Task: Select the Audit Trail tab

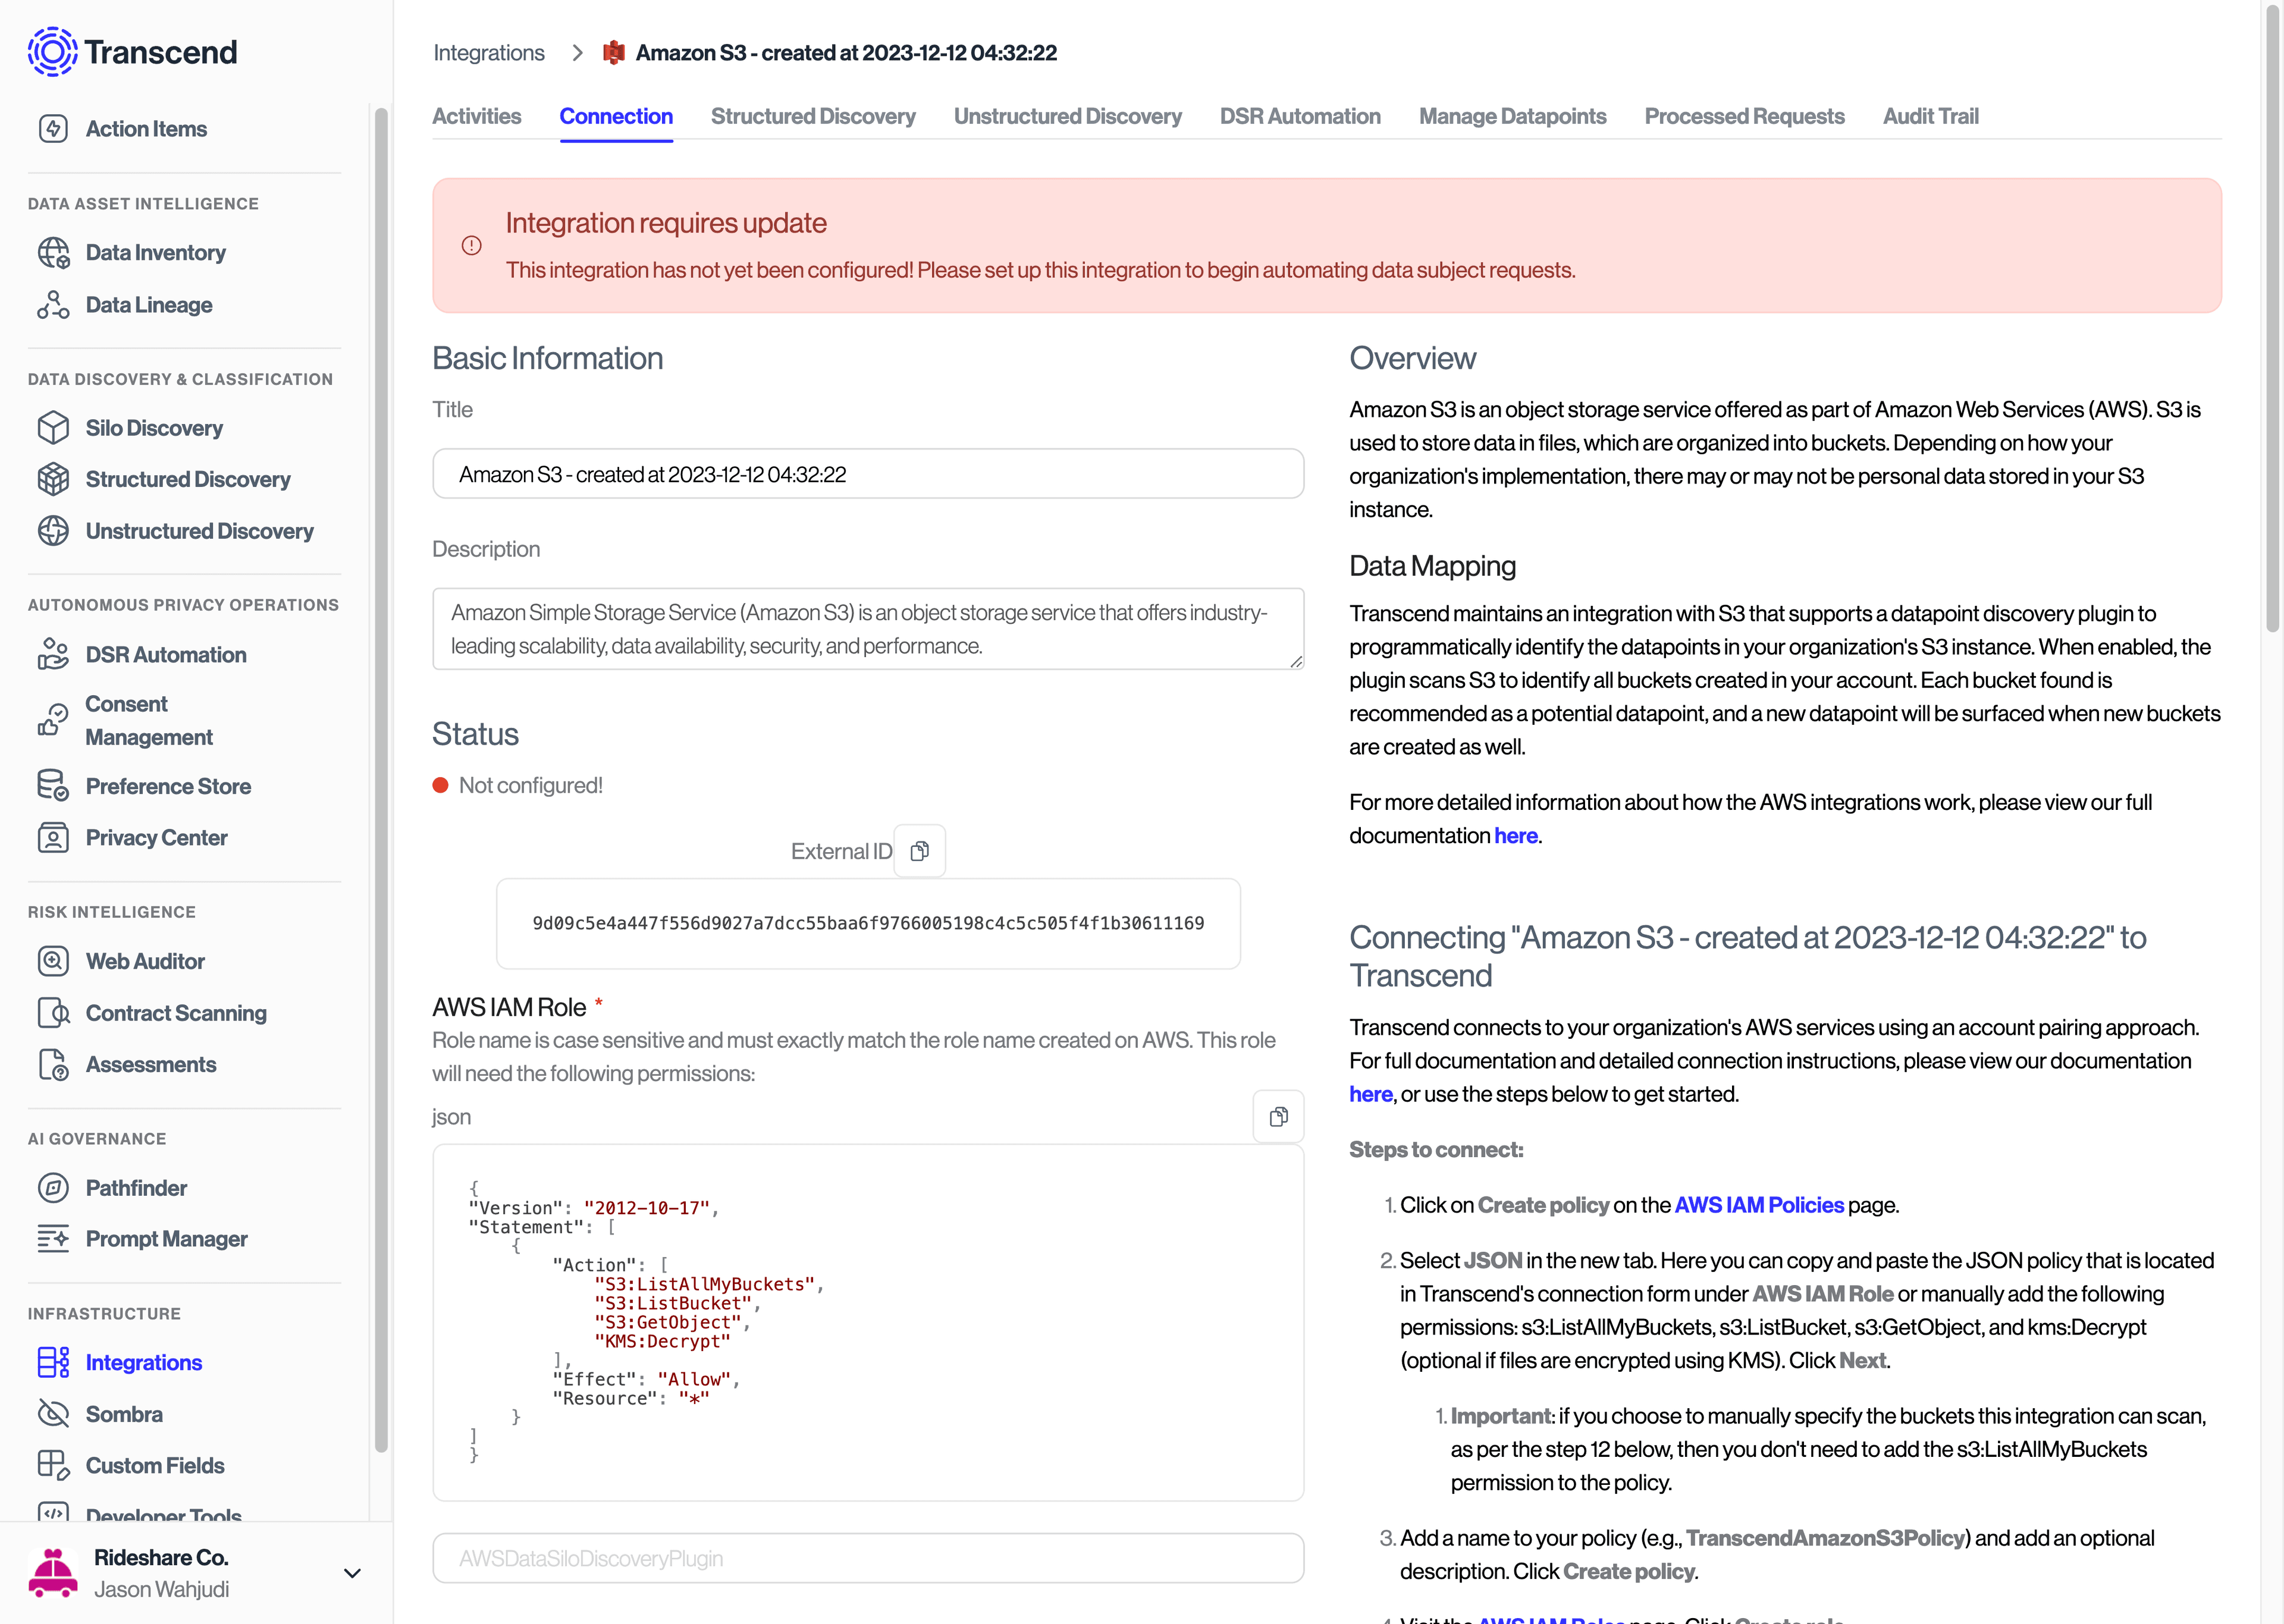Action: [1931, 116]
